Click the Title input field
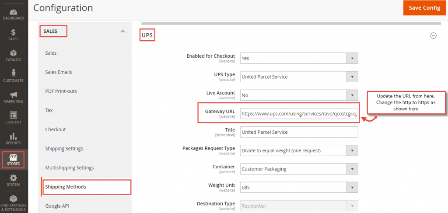The image size is (448, 213). [299, 132]
